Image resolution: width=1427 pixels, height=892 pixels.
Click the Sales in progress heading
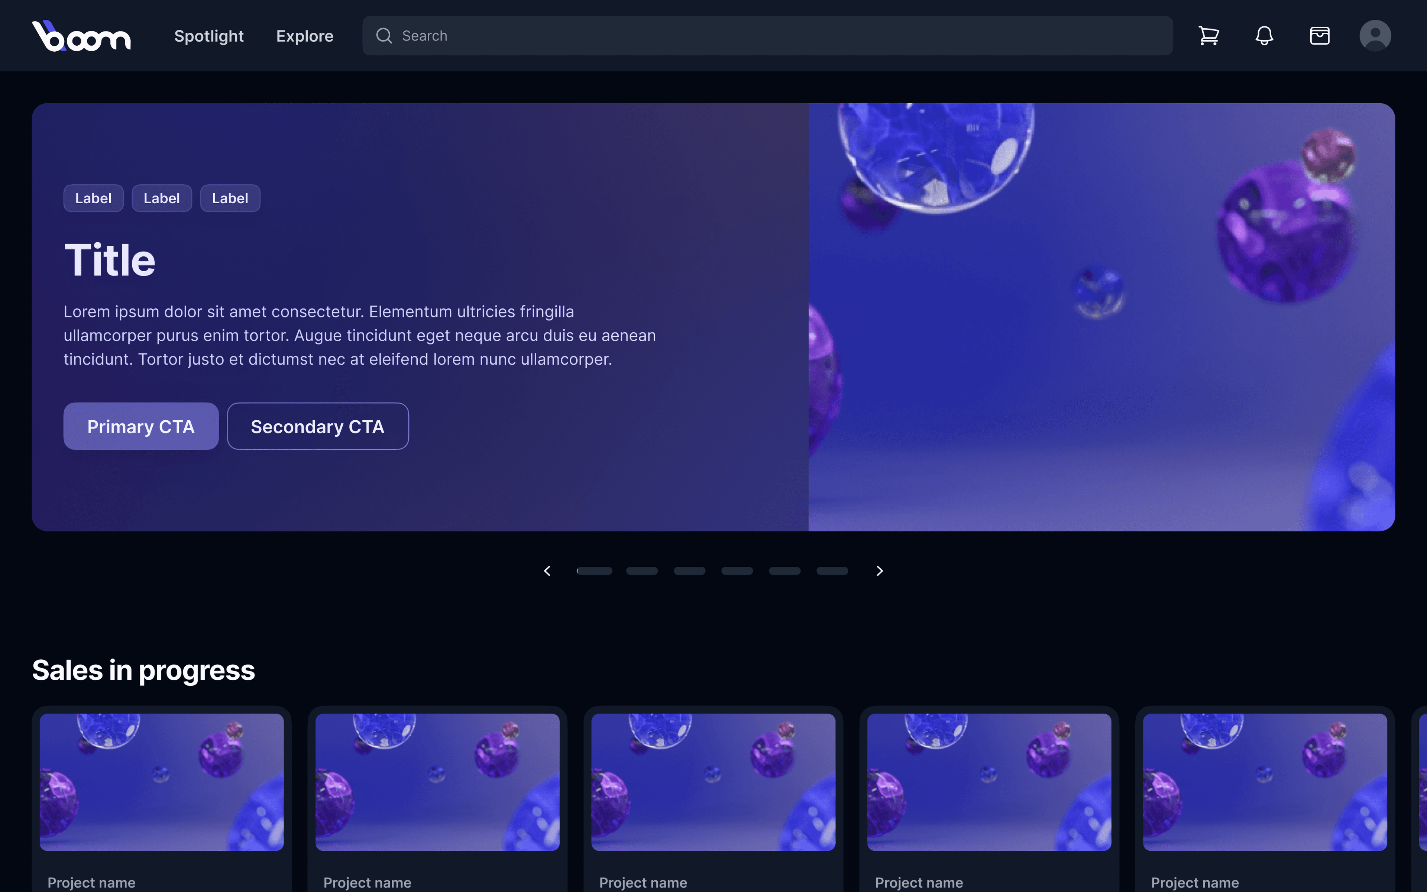[x=143, y=671]
